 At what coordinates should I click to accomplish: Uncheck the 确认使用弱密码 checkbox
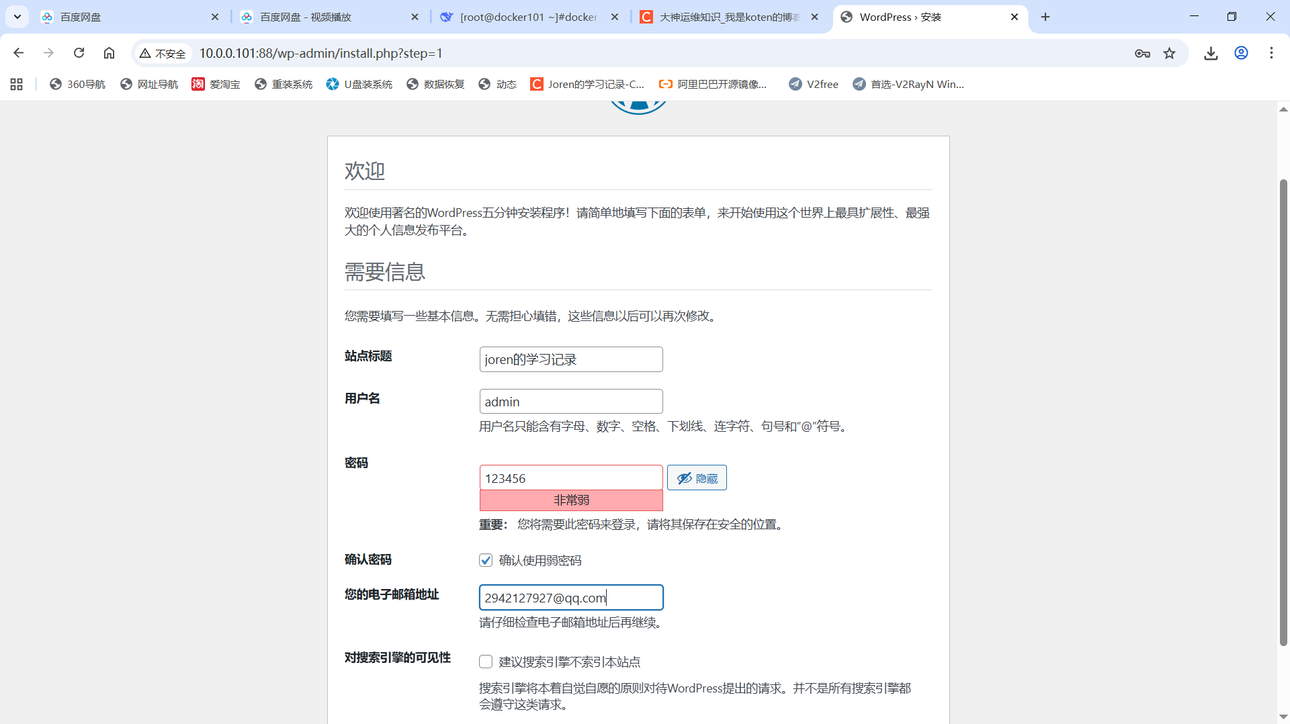[x=486, y=560]
